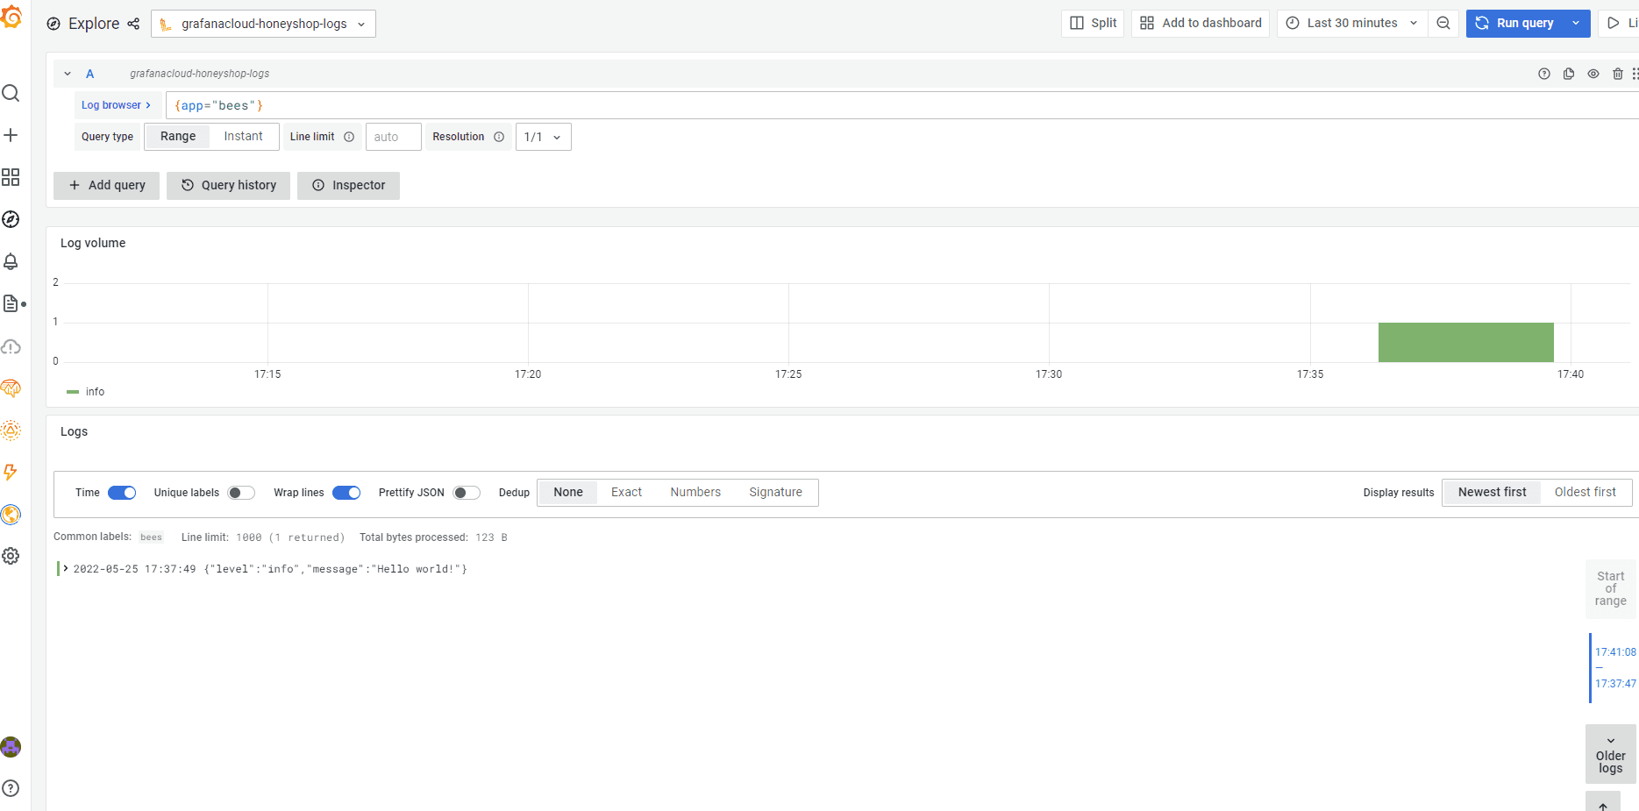Open the Resolution 1/1 dropdown

point(543,137)
